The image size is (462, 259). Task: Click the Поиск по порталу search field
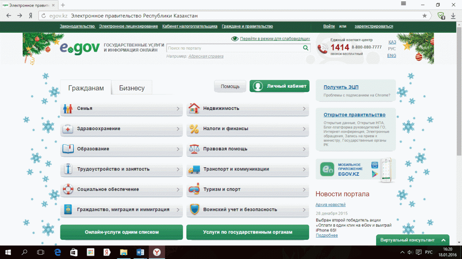pos(235,48)
